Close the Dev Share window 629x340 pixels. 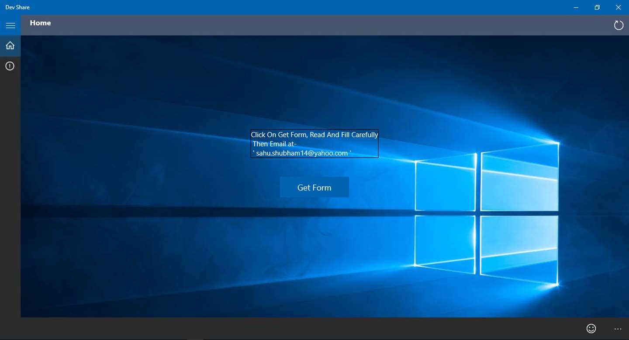(x=618, y=7)
